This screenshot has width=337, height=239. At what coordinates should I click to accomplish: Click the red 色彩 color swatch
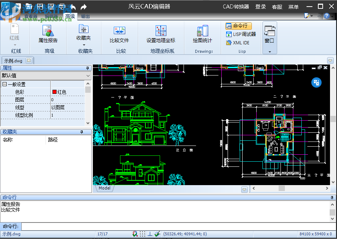pos(54,92)
